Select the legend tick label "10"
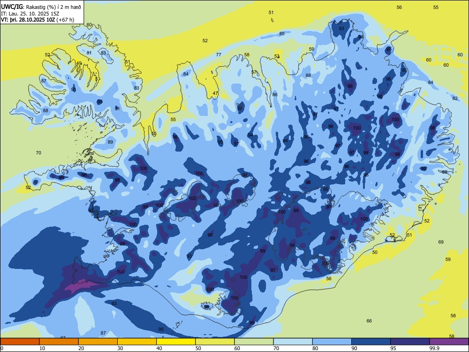 click(42, 348)
